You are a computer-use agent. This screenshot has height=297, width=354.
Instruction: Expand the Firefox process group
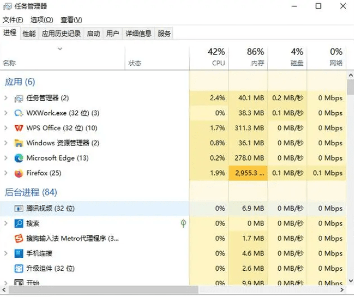pos(6,173)
